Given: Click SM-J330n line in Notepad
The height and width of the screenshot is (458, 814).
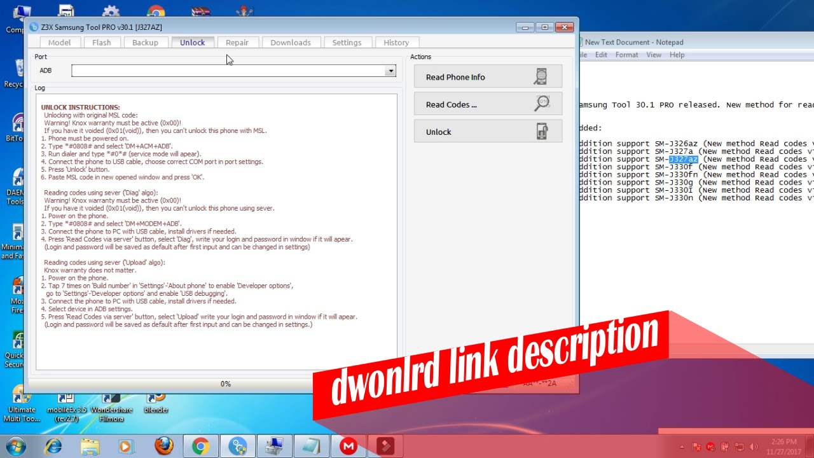Looking at the screenshot, I should point(696,198).
